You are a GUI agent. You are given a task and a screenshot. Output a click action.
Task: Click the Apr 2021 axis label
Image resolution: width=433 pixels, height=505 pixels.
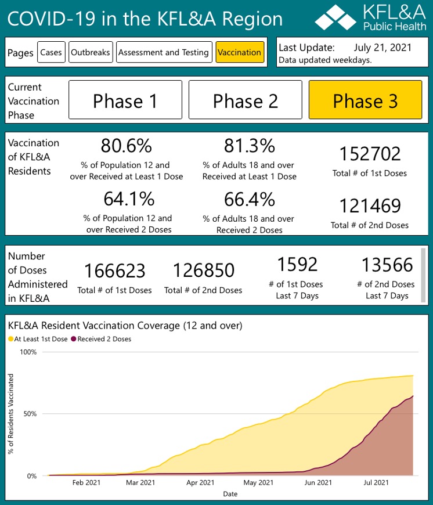(200, 482)
